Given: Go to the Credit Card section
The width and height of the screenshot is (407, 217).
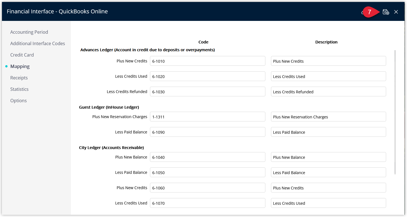Looking at the screenshot, I should click(x=22, y=55).
